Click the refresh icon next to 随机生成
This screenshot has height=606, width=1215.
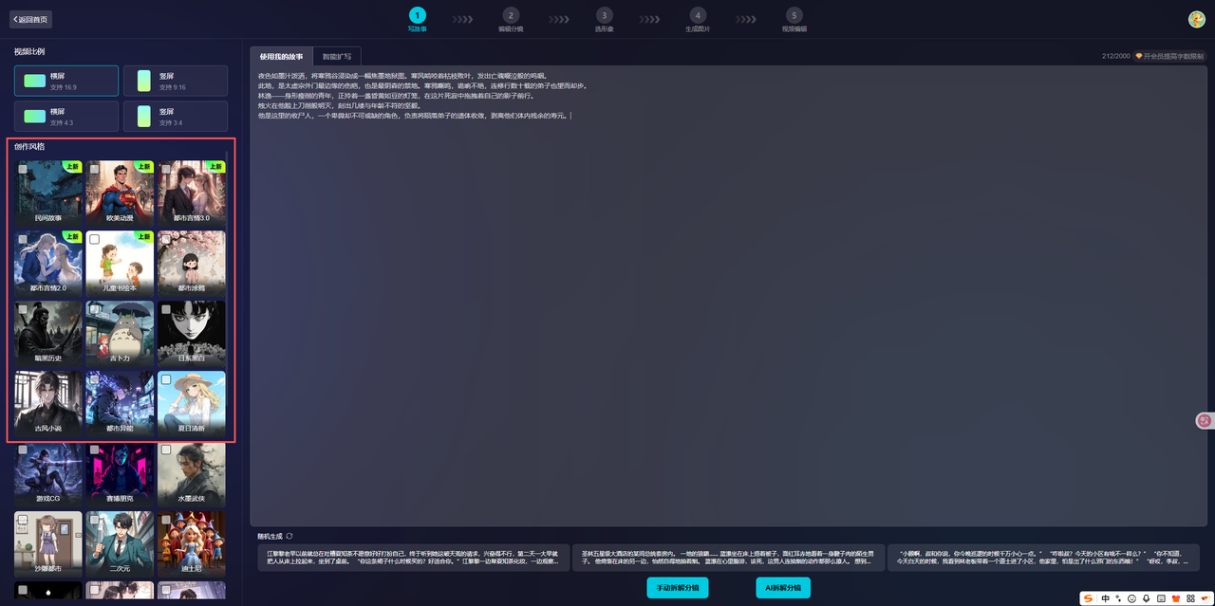[290, 536]
